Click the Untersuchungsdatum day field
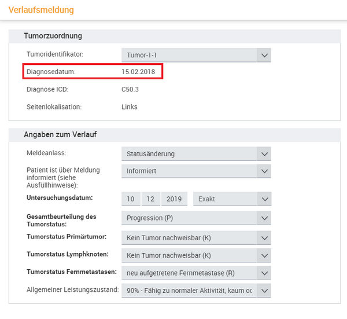Viewport: 347px width, 319px height. coord(131,199)
